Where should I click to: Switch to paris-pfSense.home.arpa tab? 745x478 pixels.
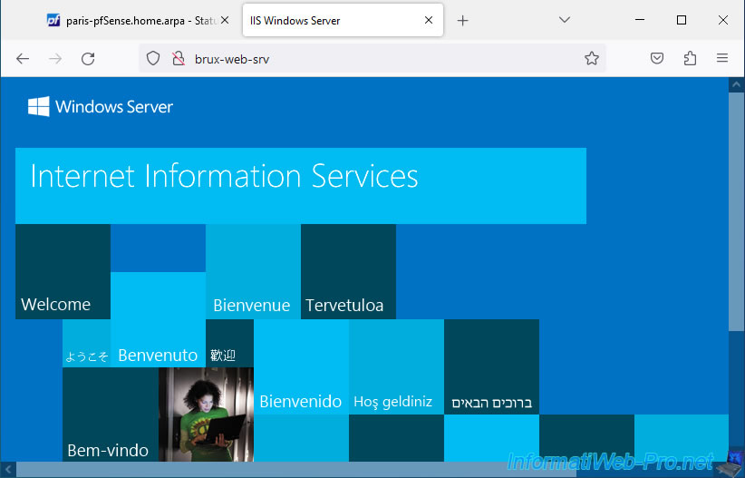coord(138,21)
